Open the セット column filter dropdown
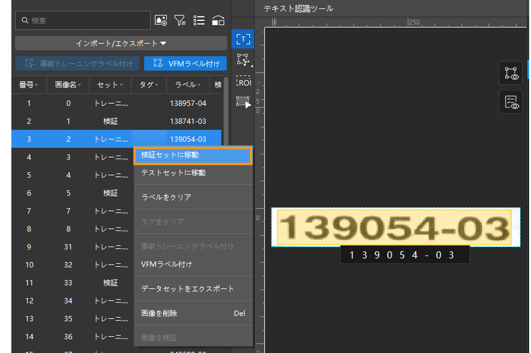 click(x=121, y=85)
